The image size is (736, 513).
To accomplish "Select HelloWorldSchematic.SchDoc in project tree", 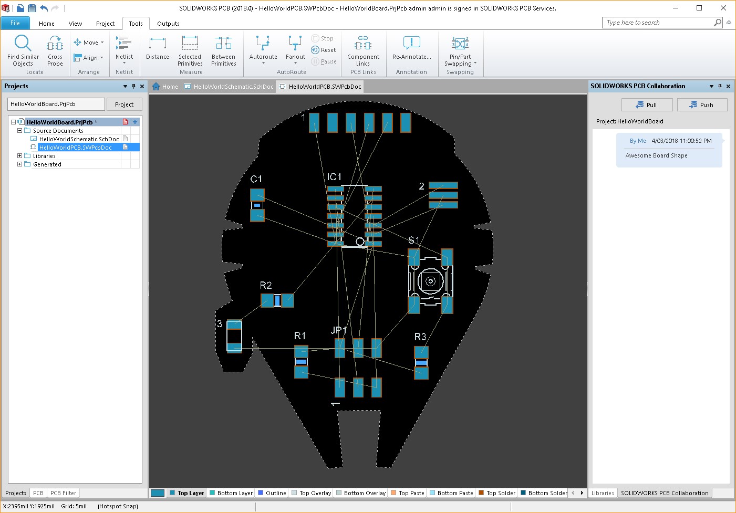I will pos(79,139).
